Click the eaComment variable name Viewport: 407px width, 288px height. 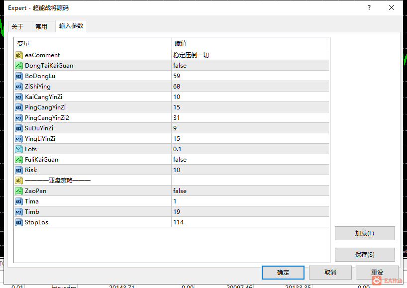(x=42, y=55)
